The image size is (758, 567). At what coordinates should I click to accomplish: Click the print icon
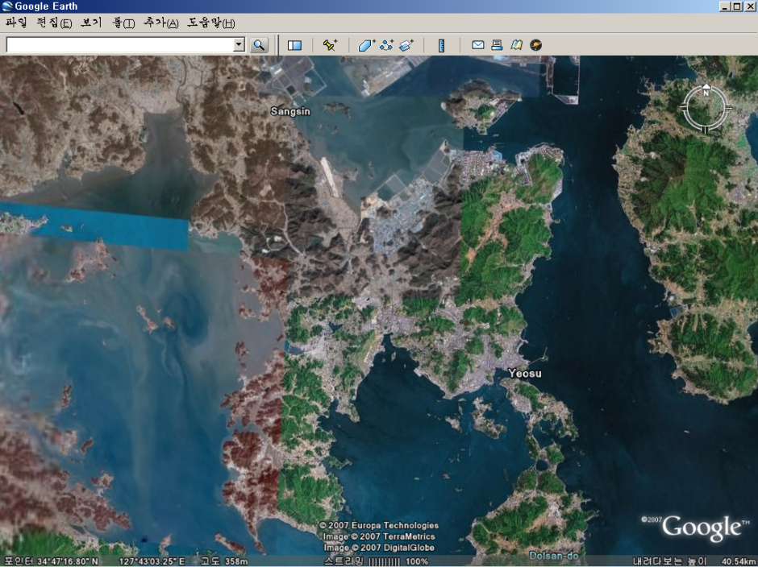click(497, 45)
